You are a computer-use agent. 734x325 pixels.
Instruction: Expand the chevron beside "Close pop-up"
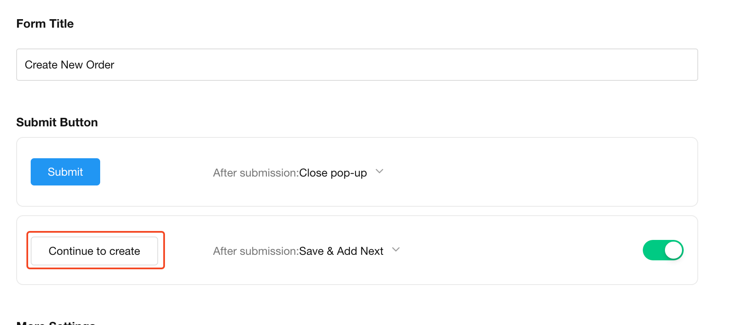[x=379, y=171]
